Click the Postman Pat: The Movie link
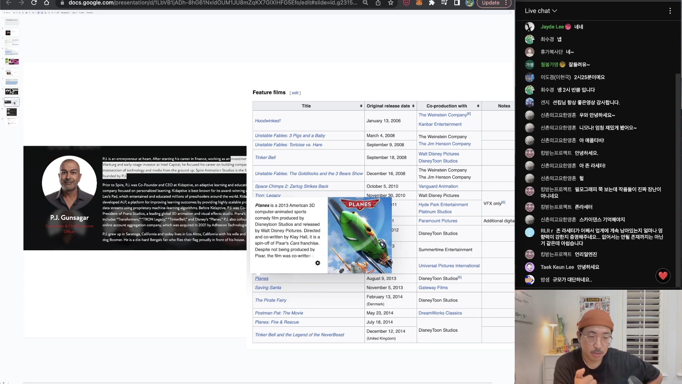The height and width of the screenshot is (384, 682). (279, 313)
